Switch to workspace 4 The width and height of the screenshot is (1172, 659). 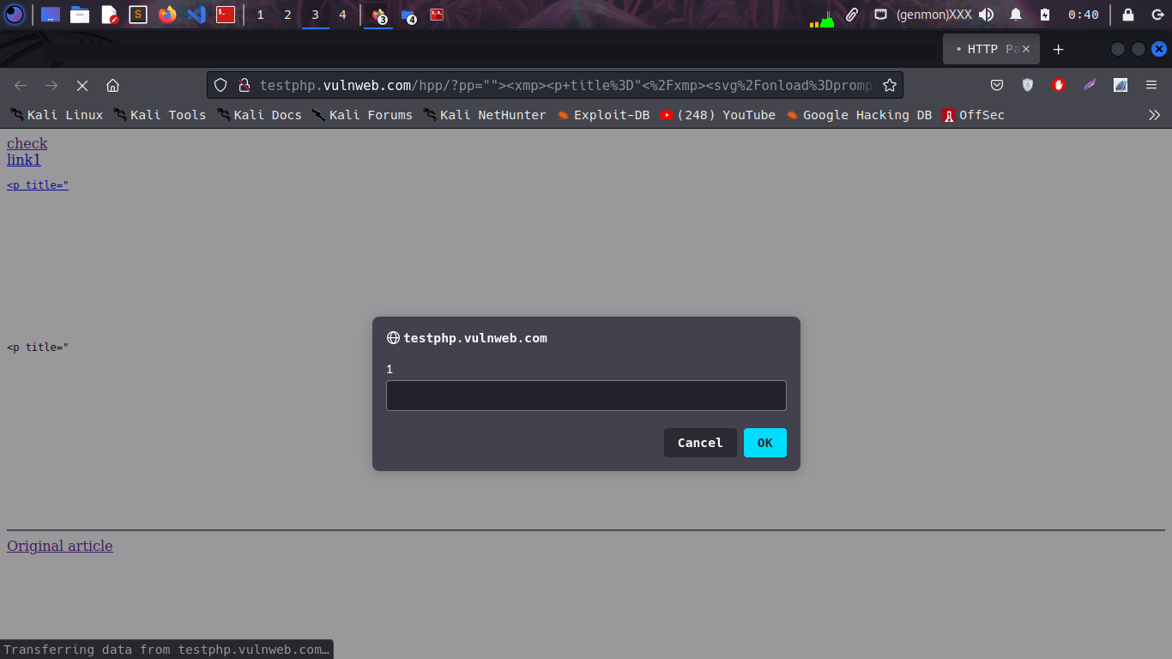point(342,15)
